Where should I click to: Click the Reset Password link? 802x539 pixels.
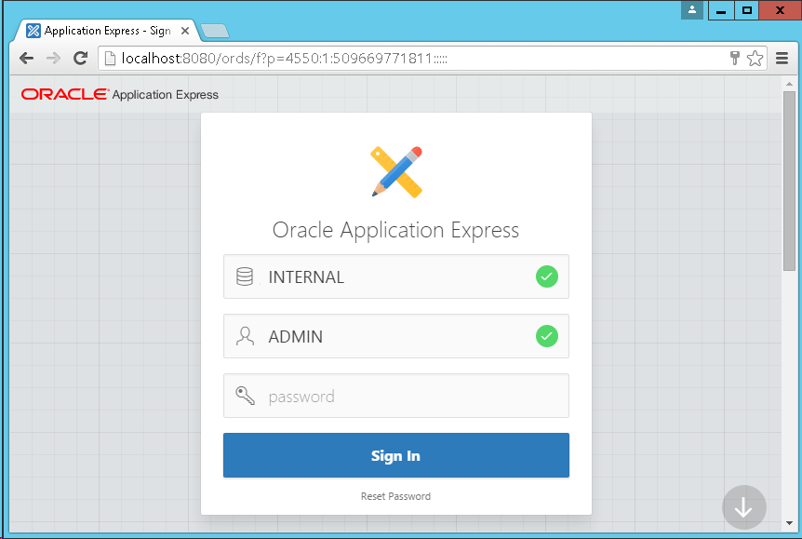click(396, 496)
